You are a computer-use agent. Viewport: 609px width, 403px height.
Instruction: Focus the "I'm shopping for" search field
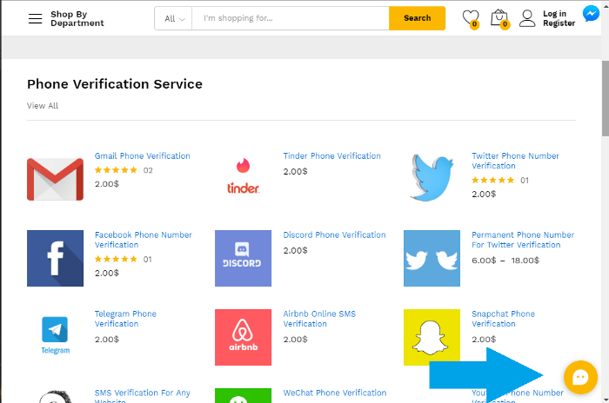click(x=290, y=18)
